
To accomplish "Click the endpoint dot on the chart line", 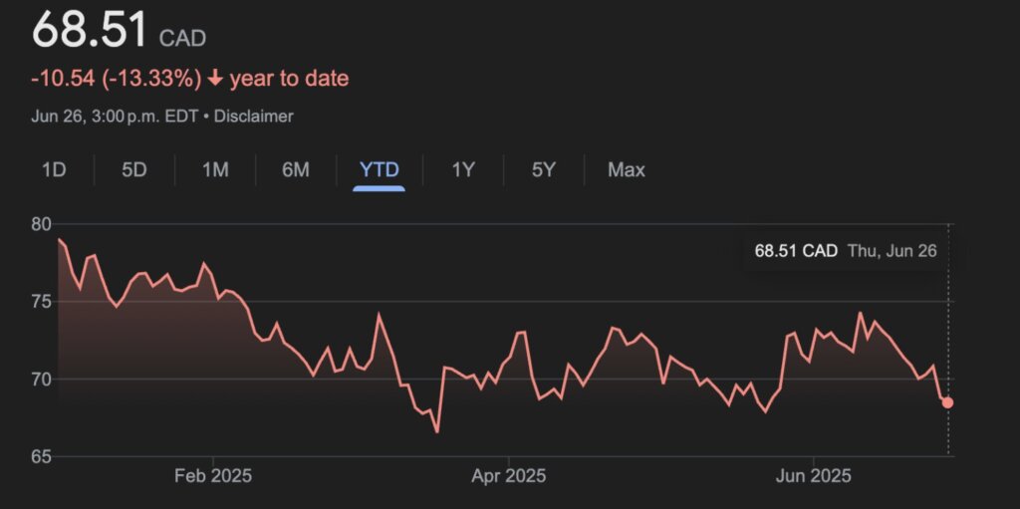I will click(x=947, y=402).
